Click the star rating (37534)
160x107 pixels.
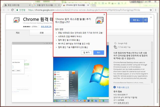[x=30, y=27]
